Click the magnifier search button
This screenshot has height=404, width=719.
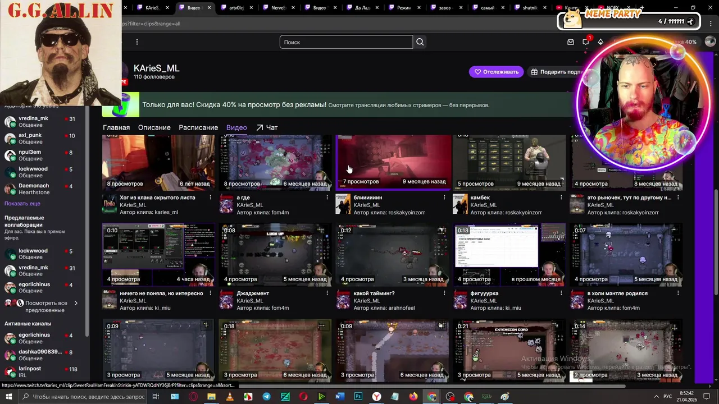click(x=420, y=42)
